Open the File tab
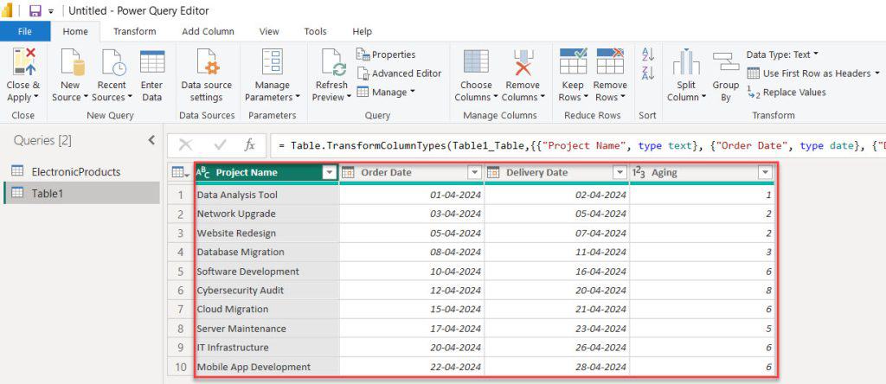 (x=25, y=32)
